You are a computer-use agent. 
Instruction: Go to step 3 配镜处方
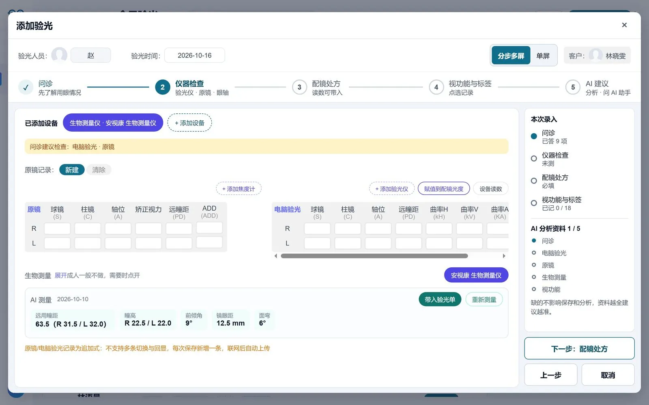(318, 87)
